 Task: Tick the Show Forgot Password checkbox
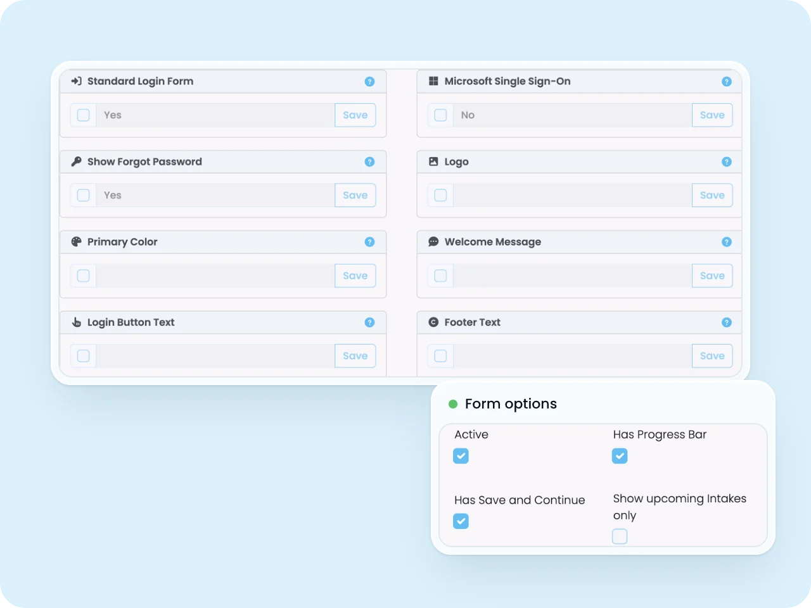click(x=83, y=195)
